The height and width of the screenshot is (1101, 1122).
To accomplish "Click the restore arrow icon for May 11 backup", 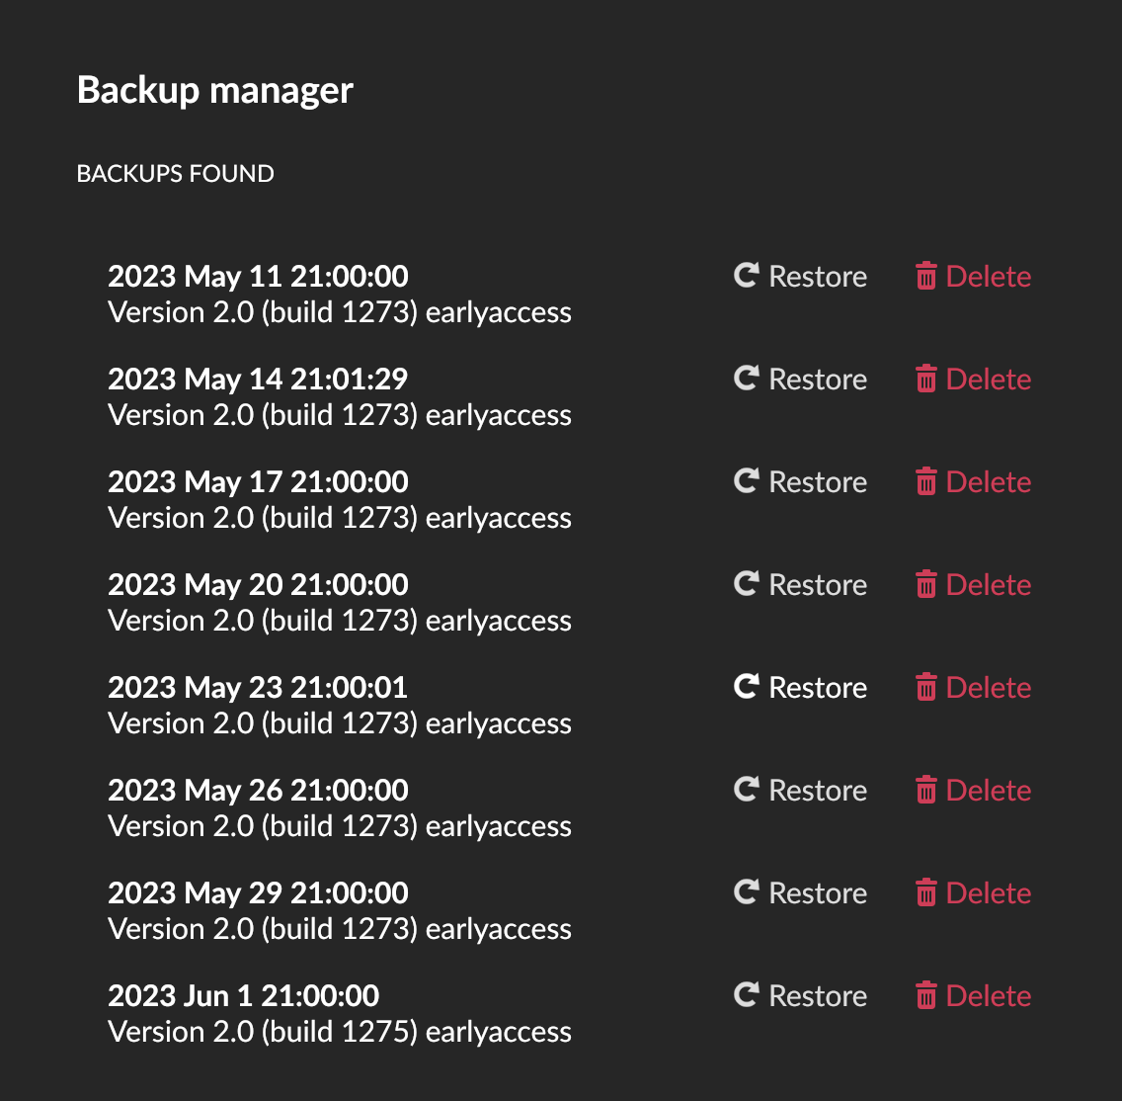I will pos(746,276).
